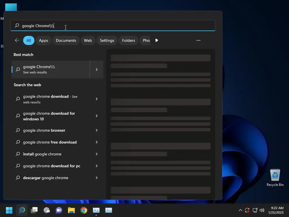Switch to the Settings filter tab
289x217 pixels.
click(107, 40)
